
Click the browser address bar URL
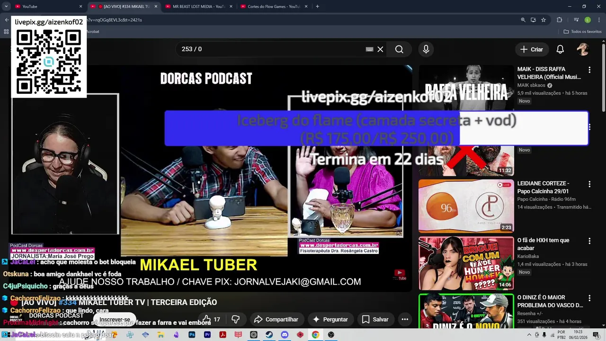pyautogui.click(x=115, y=20)
